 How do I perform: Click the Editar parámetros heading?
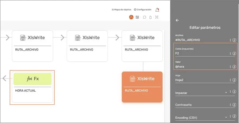pyautogui.click(x=205, y=28)
